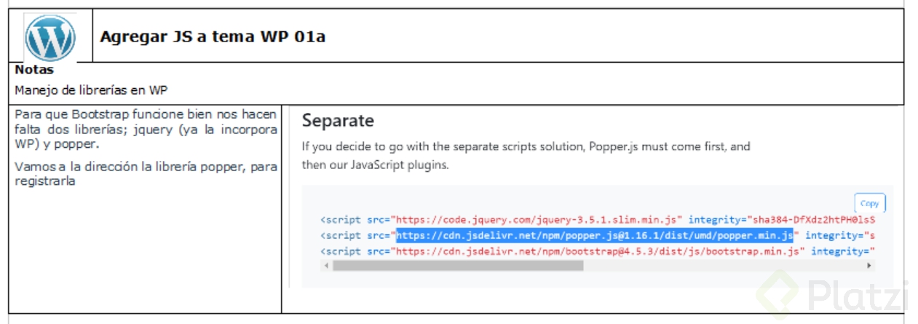Viewport: 918px width, 324px height.
Task: Click the paragraph starting Vamos a la dirección
Action: [146, 174]
